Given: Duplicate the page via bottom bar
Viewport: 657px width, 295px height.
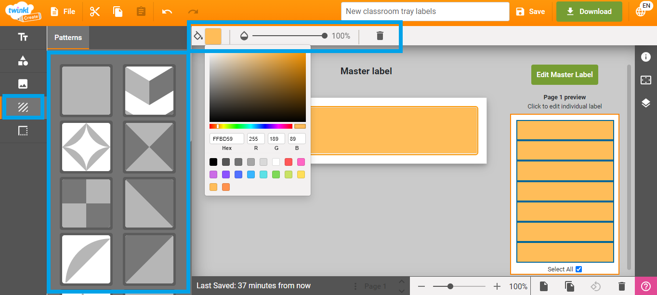Looking at the screenshot, I should point(570,286).
